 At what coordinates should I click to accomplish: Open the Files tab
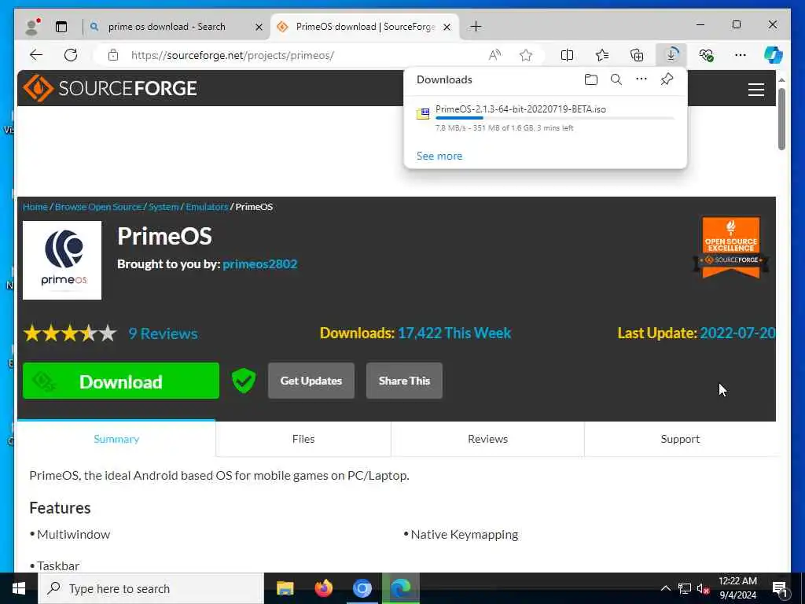click(303, 439)
